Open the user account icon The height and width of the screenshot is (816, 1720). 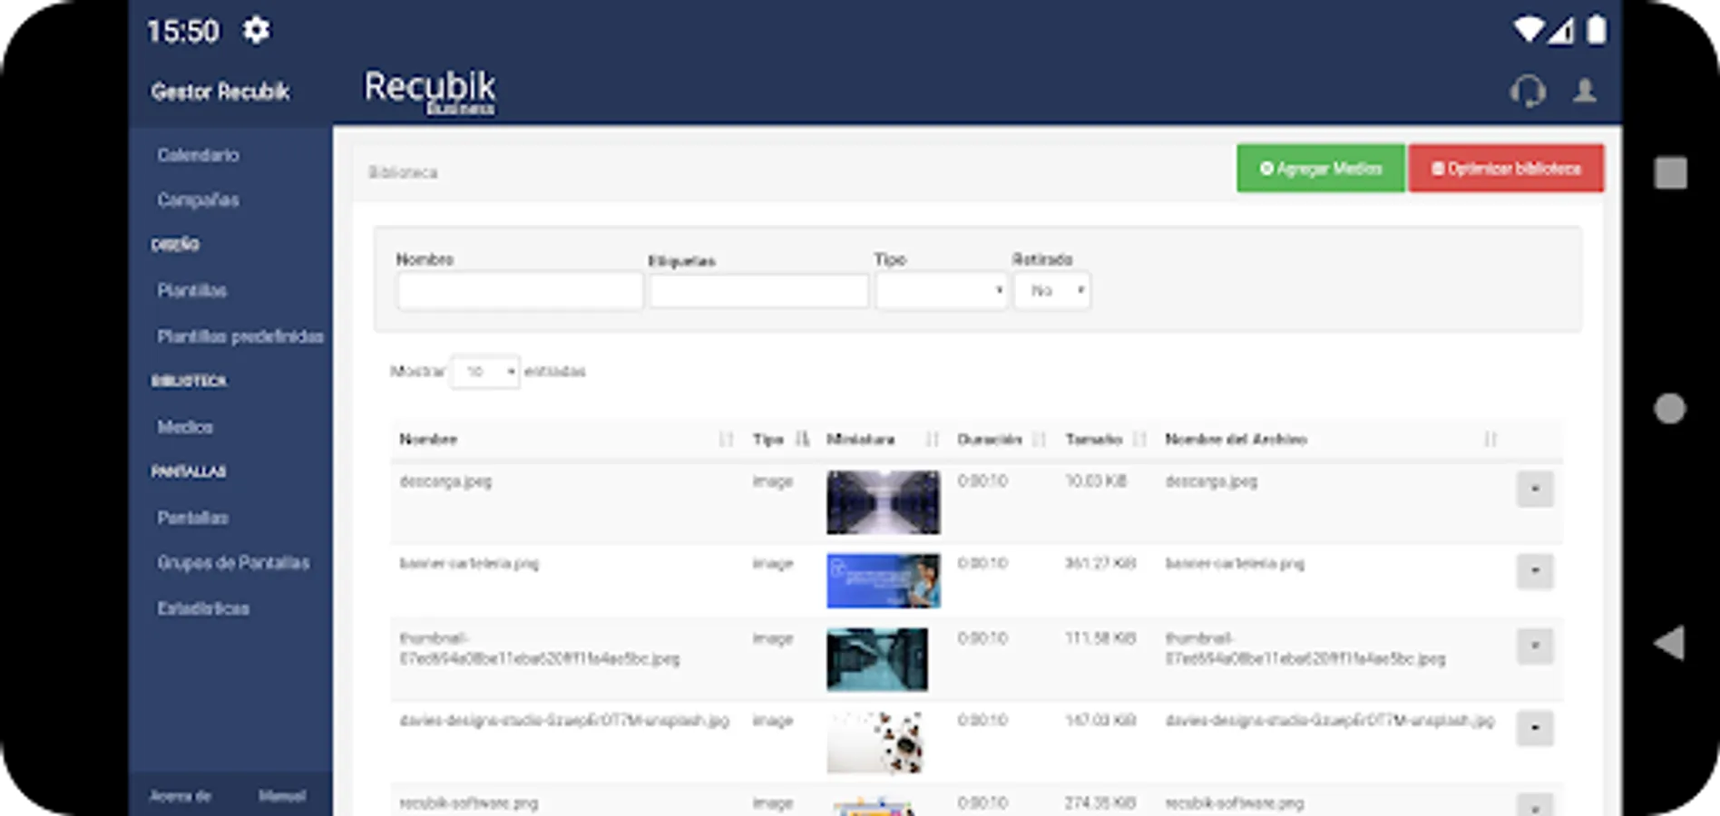point(1585,91)
